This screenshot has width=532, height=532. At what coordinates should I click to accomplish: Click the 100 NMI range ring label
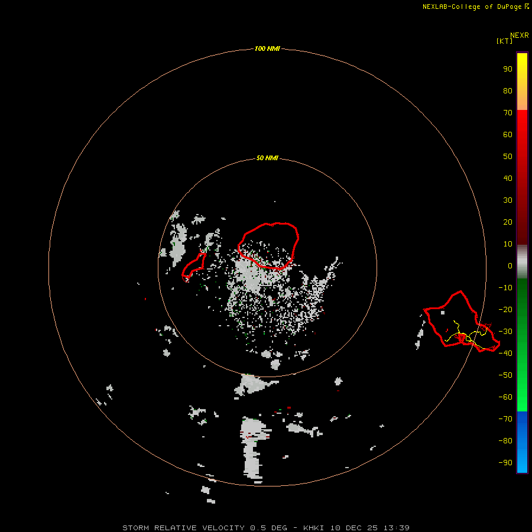(x=267, y=48)
